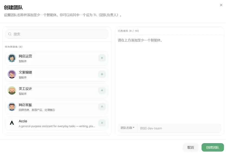Click the 创建团队 green button
The image size is (226, 157).
(213, 147)
